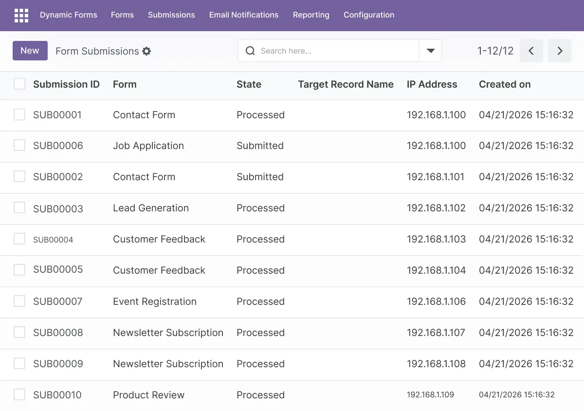Open submission SUB00009
Image resolution: width=584 pixels, height=411 pixels.
tap(58, 364)
